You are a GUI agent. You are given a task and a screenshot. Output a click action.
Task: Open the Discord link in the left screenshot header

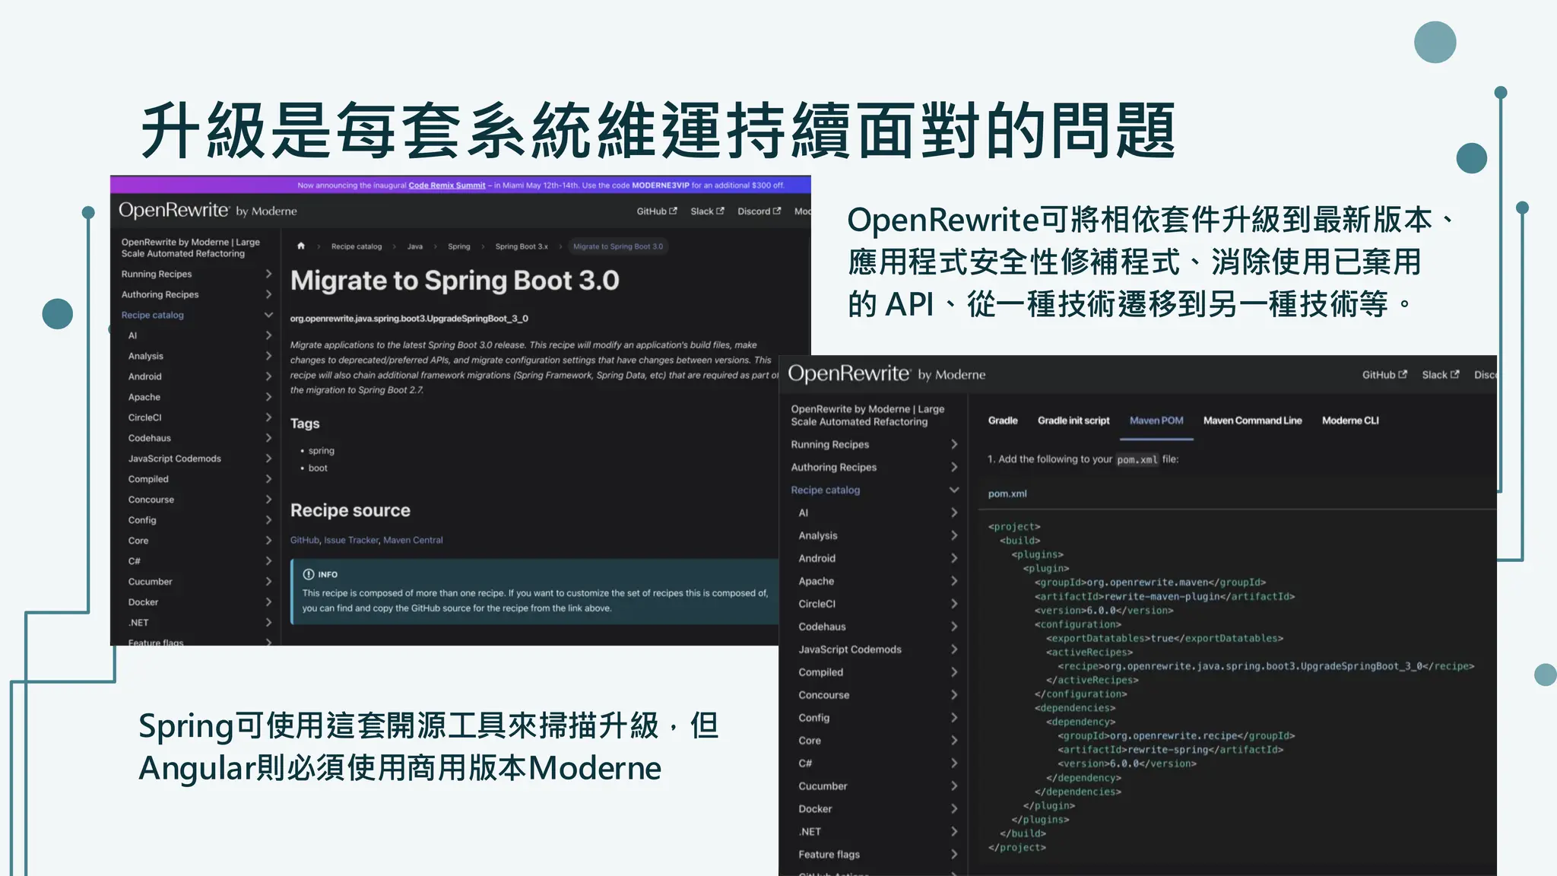759,211
